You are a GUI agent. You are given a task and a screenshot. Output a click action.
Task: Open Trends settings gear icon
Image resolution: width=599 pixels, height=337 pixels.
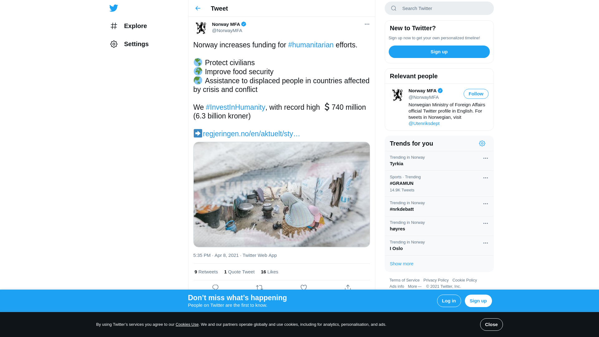pos(482,143)
